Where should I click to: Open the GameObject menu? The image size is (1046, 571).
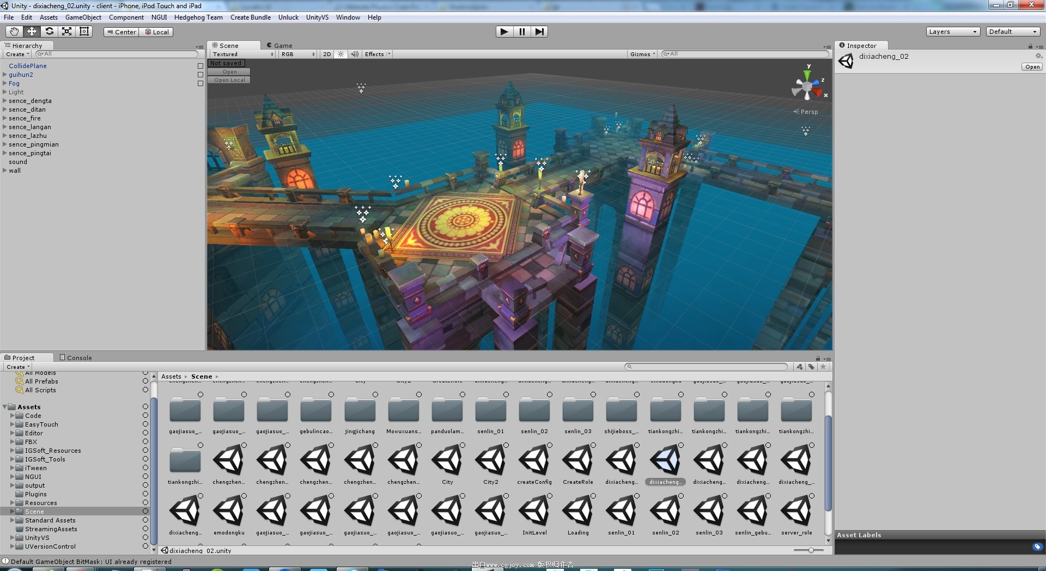coord(83,17)
